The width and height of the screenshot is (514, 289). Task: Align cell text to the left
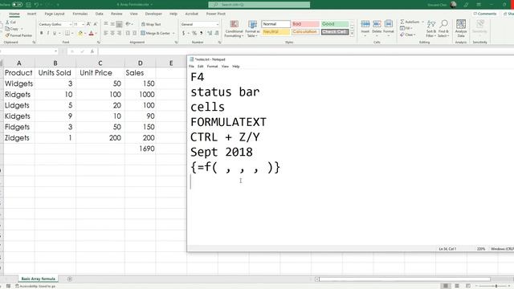(105, 33)
